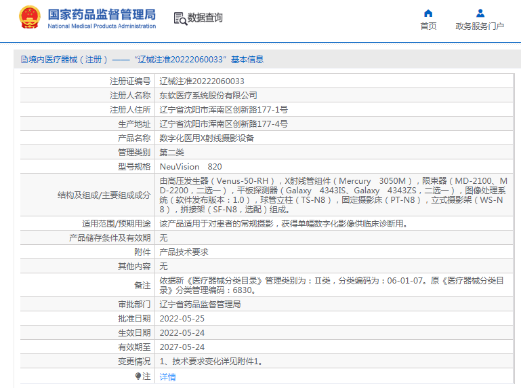Click the 生效日期 label

coord(134,333)
